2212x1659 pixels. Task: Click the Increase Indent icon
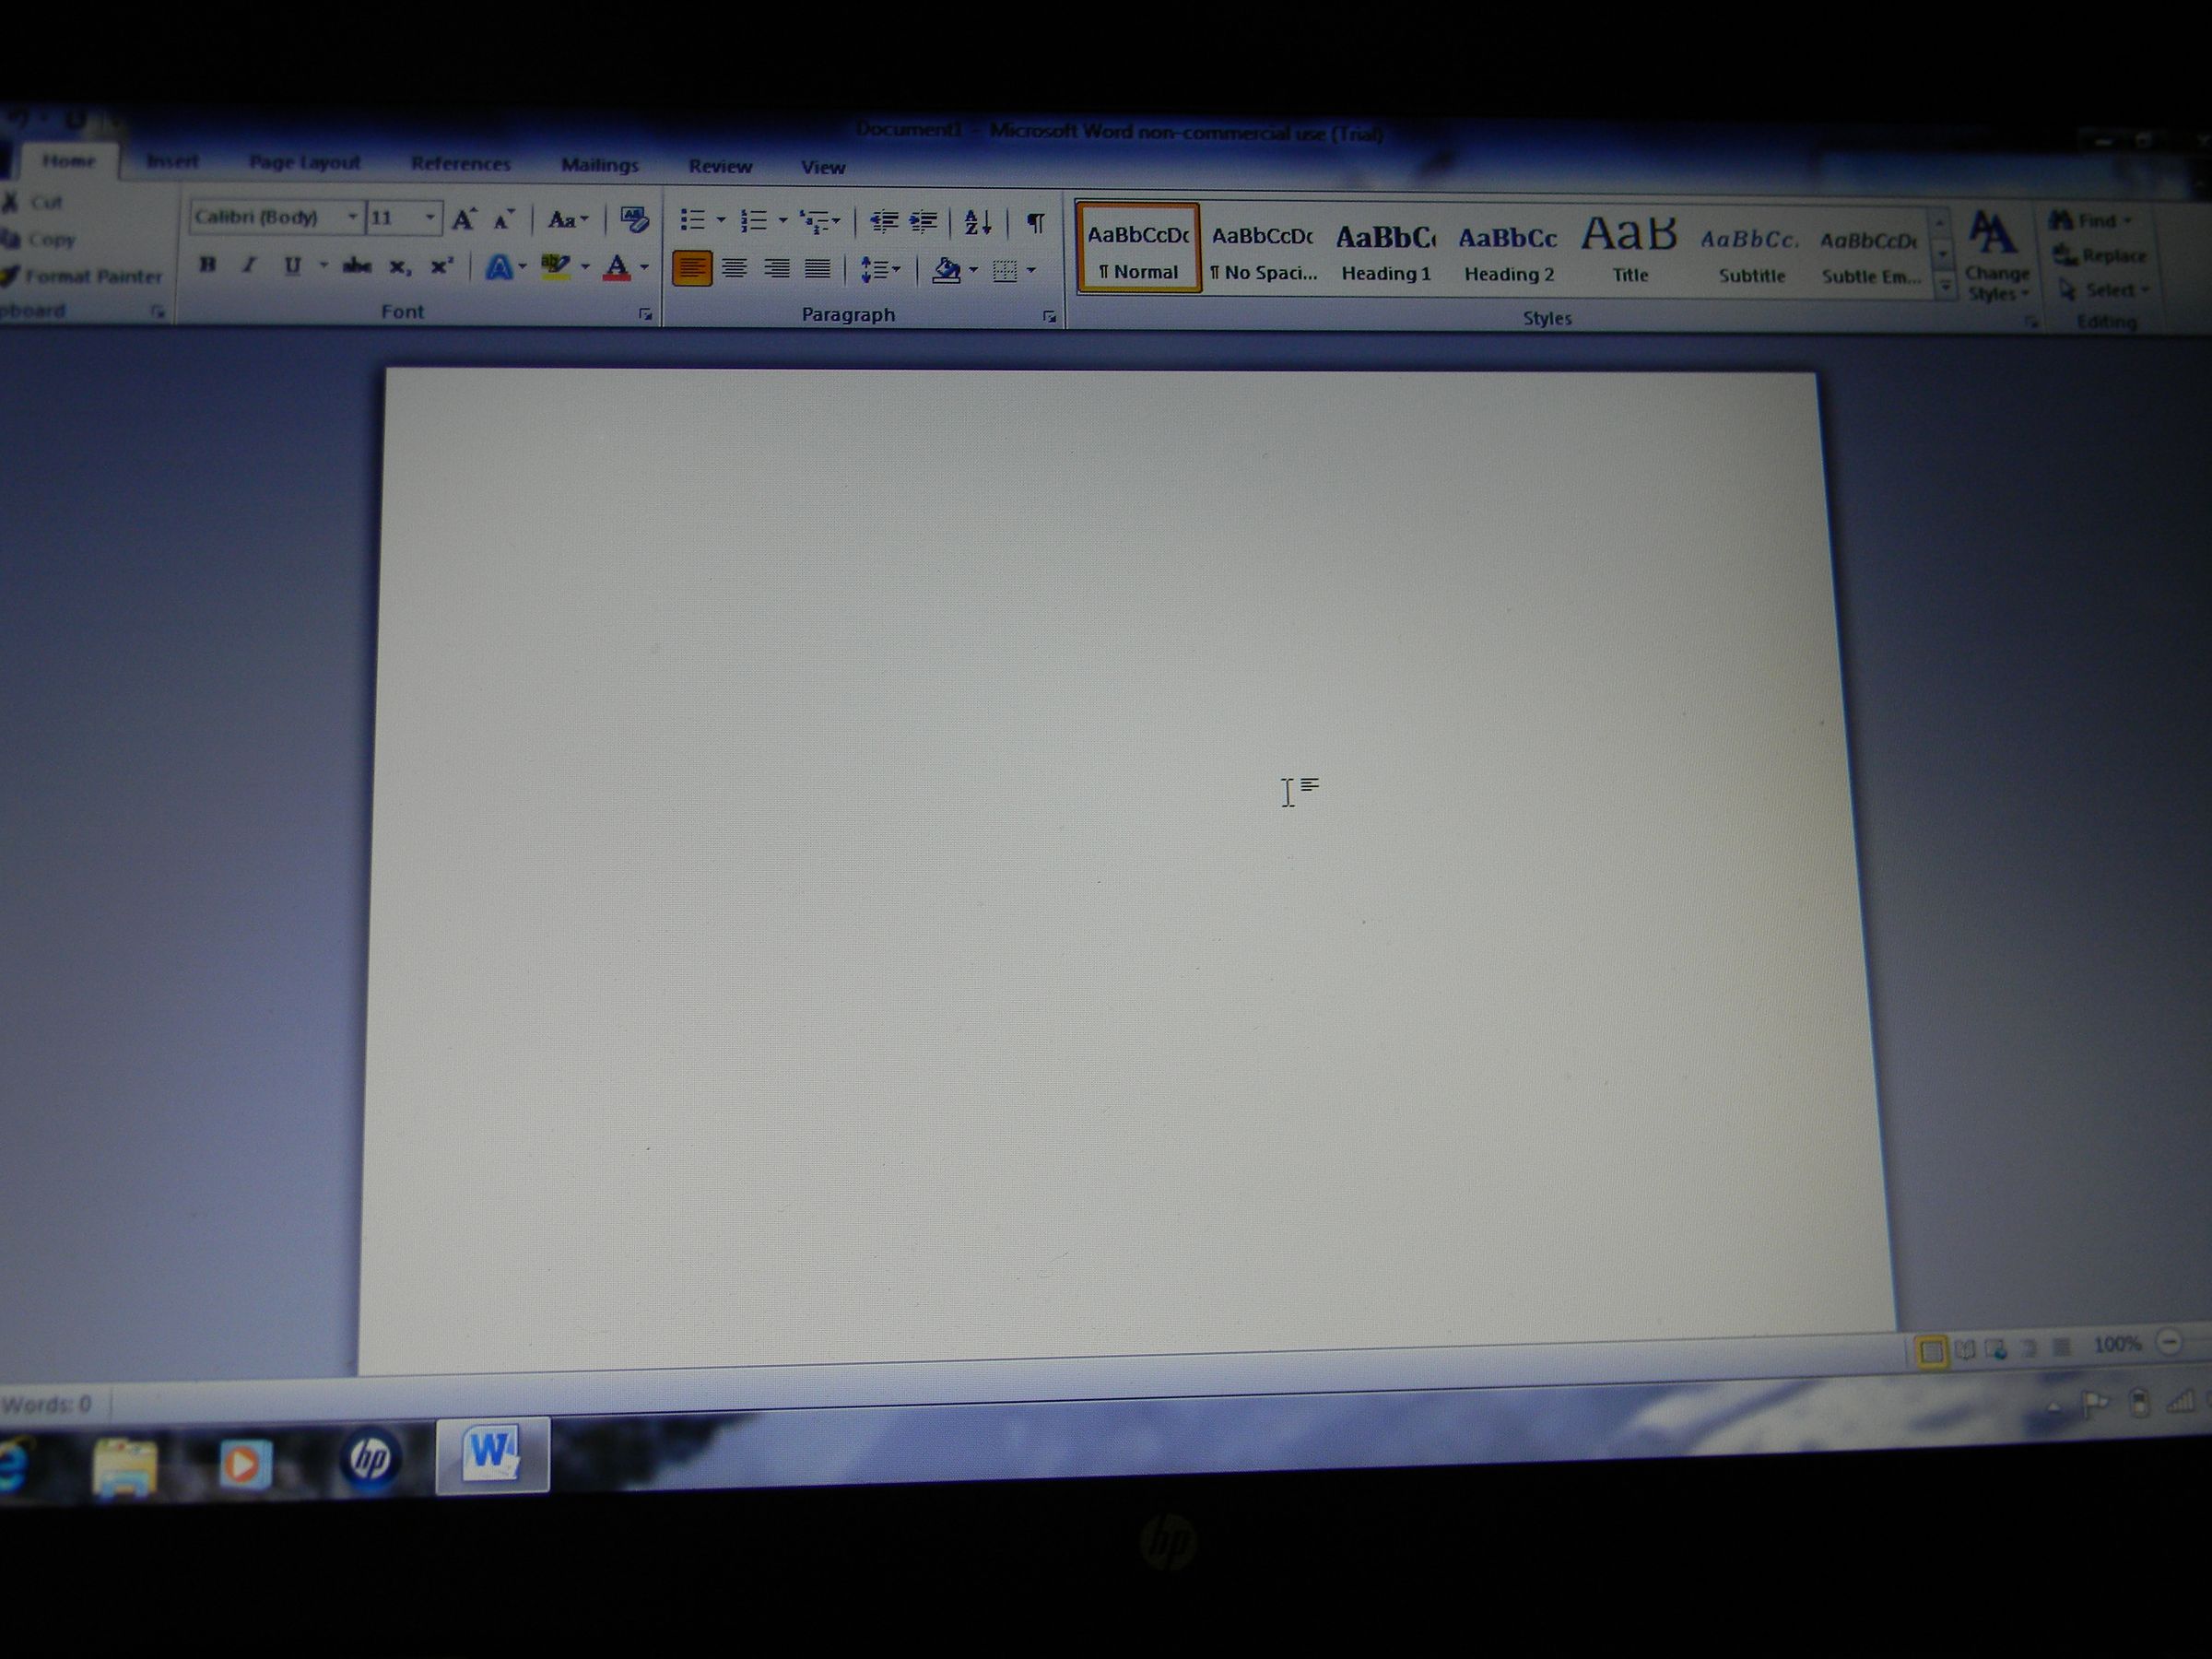921,222
